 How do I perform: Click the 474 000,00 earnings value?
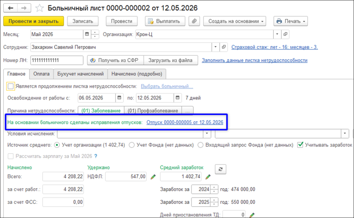click(243, 189)
